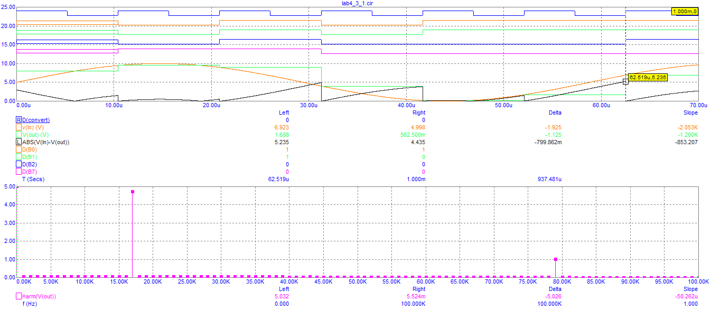
Task: Click the L cursor box beside ABS(V(In)-V(out))
Action: [x=19, y=142]
